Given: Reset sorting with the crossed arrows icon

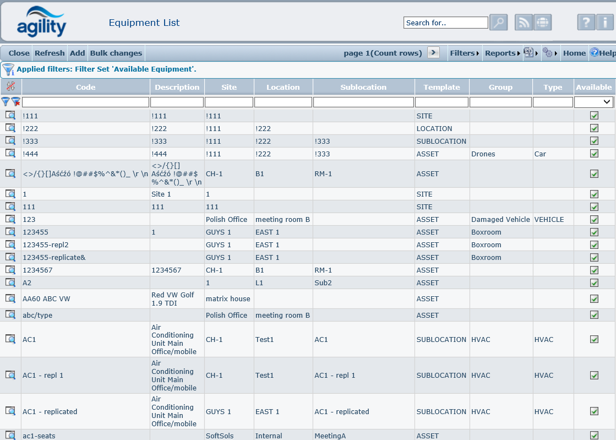Looking at the screenshot, I should pos(10,87).
